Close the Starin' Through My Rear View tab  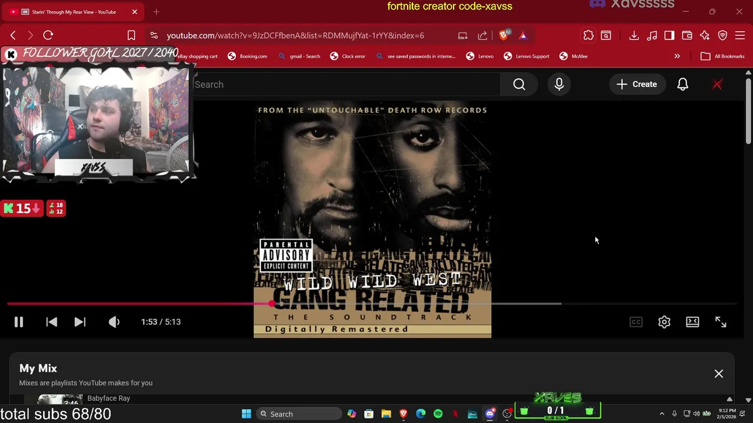[x=135, y=12]
